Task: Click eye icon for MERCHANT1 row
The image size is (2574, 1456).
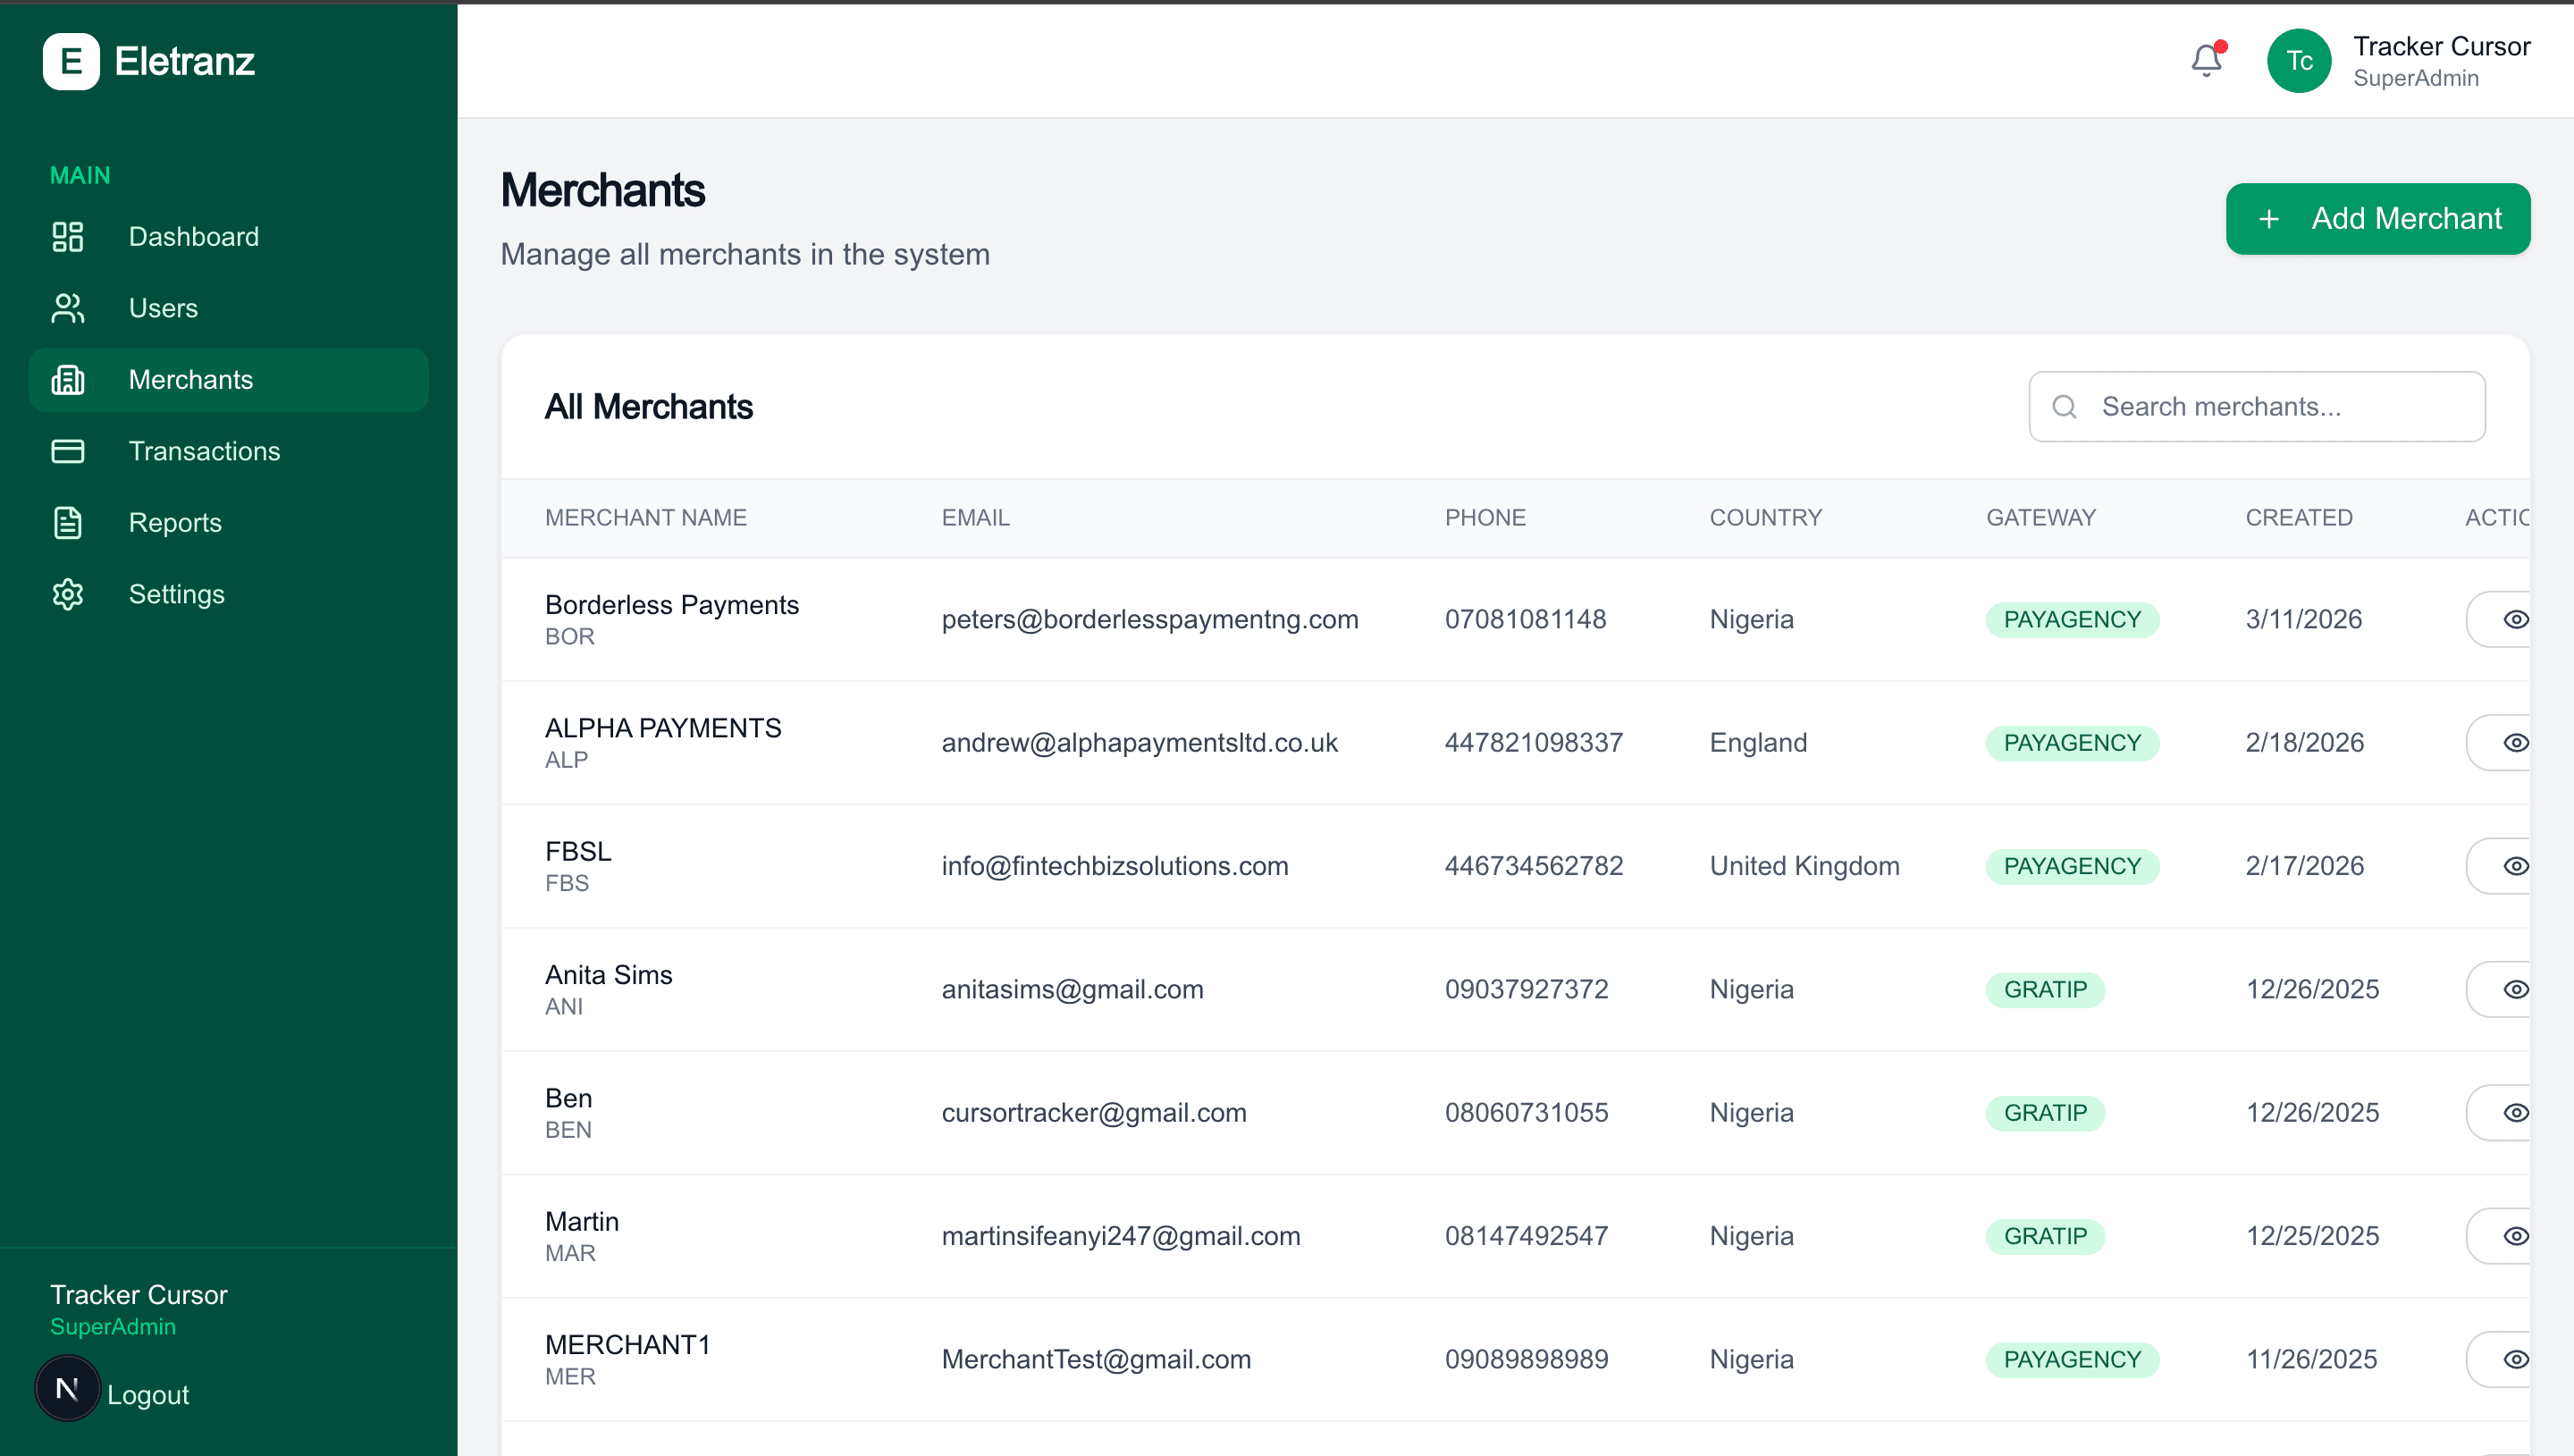Action: pyautogui.click(x=2514, y=1359)
